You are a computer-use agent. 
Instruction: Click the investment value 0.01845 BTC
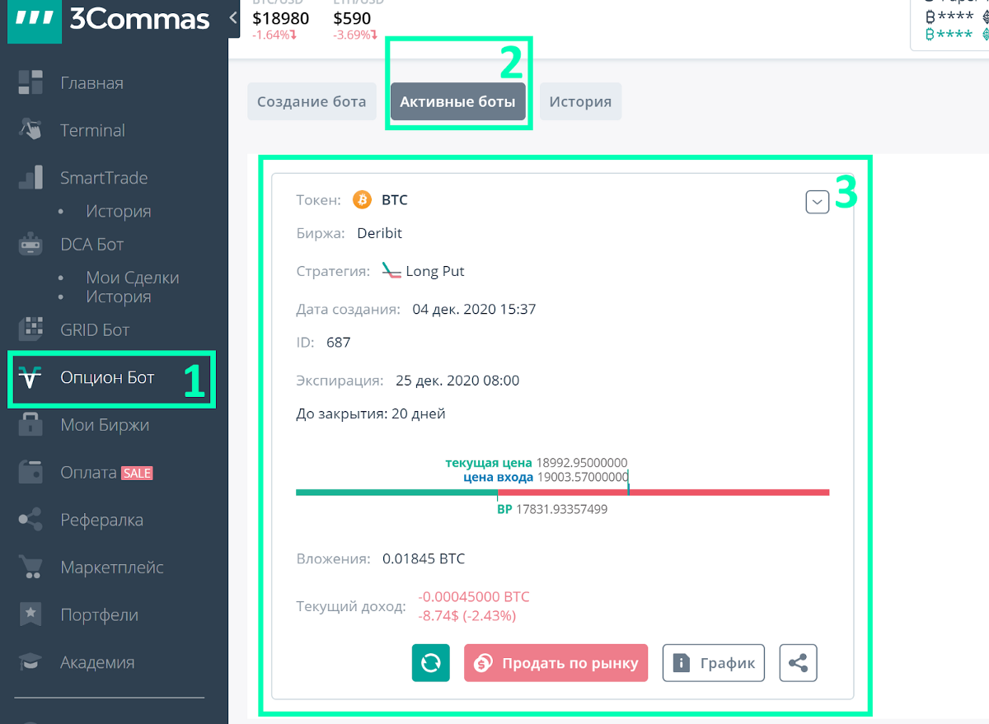(x=424, y=559)
